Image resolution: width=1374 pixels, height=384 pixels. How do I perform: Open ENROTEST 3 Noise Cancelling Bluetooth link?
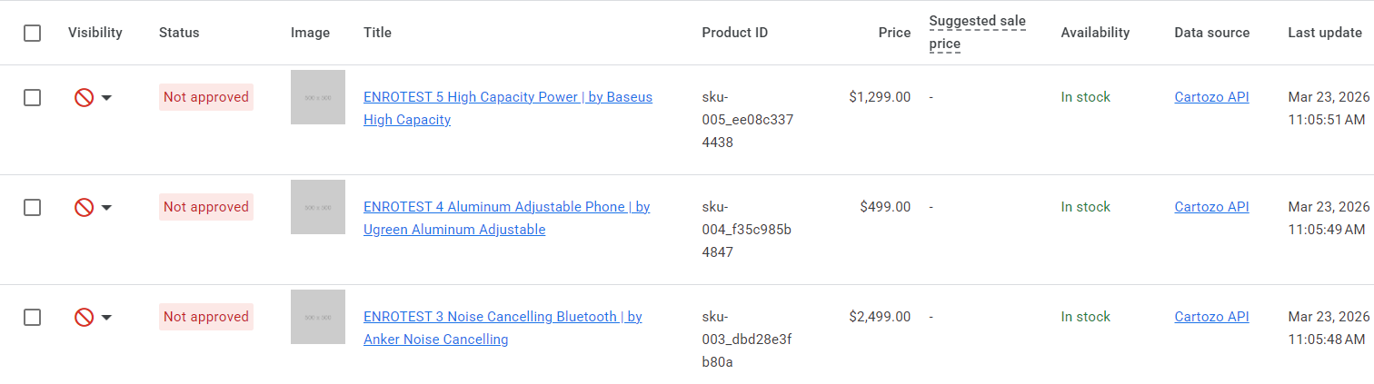pyautogui.click(x=503, y=317)
